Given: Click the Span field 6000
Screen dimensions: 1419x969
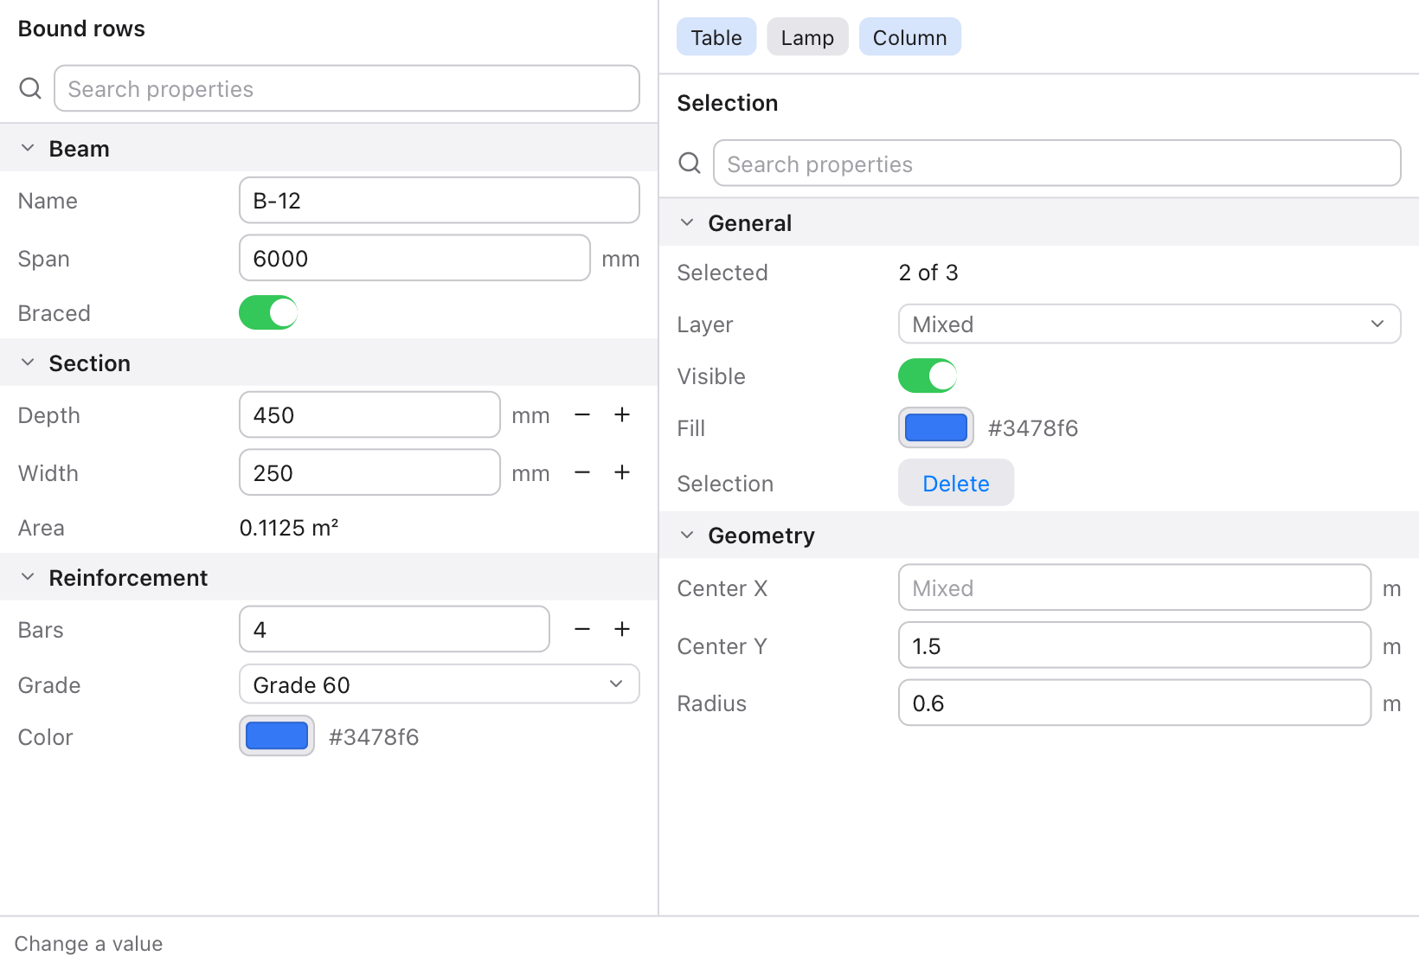Looking at the screenshot, I should click(414, 258).
